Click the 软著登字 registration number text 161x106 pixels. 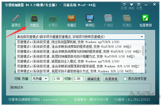91,100
